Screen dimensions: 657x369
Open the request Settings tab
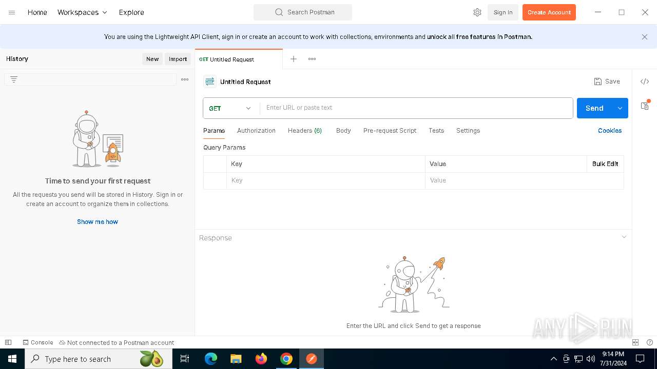point(468,131)
